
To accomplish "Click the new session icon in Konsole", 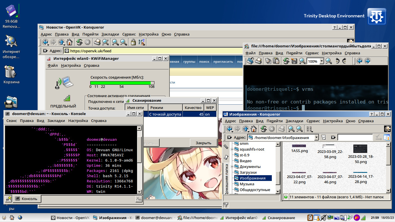I will pos(8,199).
